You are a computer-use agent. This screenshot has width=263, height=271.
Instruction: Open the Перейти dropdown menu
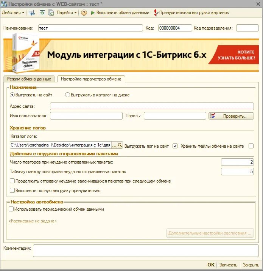point(67,13)
